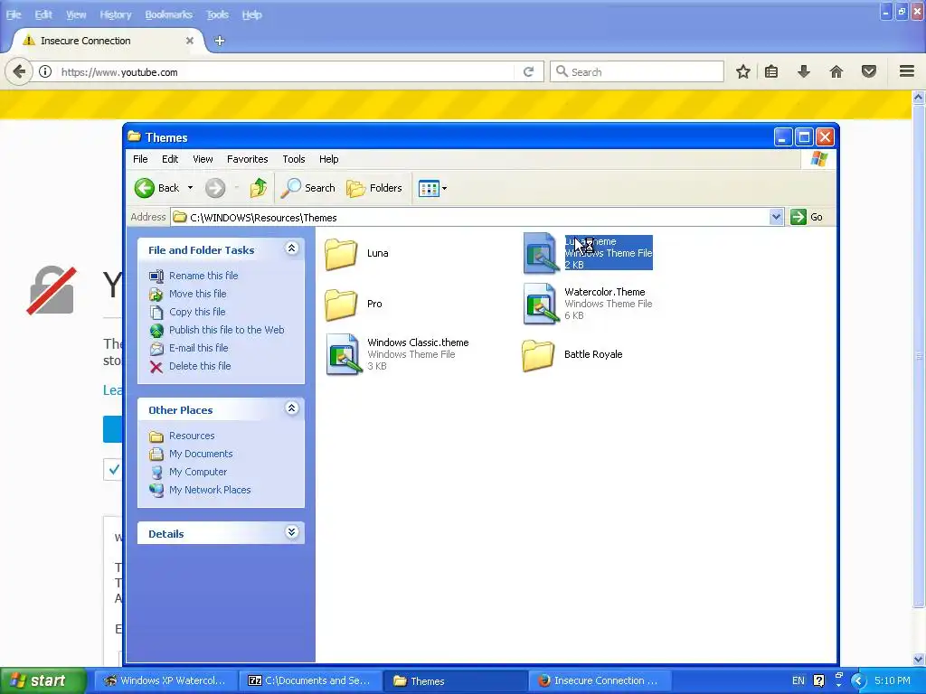The height and width of the screenshot is (694, 926).
Task: Toggle the checkbox on the Firefox error page
Action: point(113,470)
